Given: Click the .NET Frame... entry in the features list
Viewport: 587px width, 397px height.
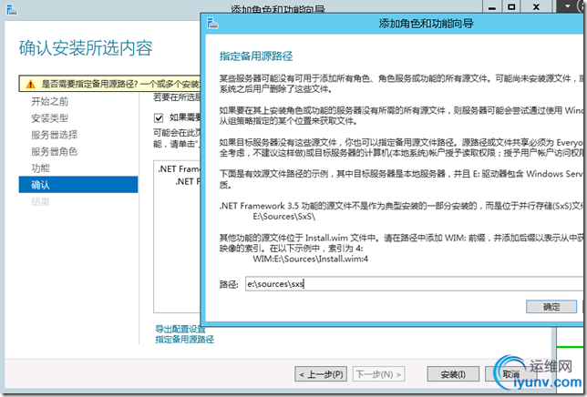Looking at the screenshot, I should pos(179,169).
